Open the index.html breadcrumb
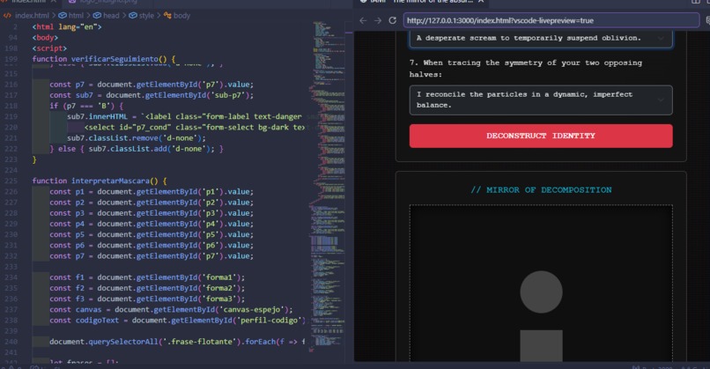 32,15
